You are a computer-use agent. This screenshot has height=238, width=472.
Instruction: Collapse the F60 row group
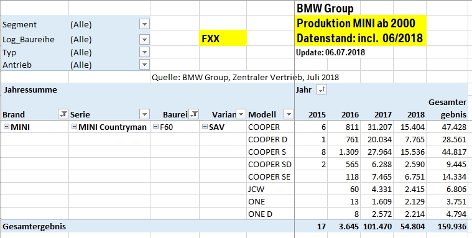[155, 127]
